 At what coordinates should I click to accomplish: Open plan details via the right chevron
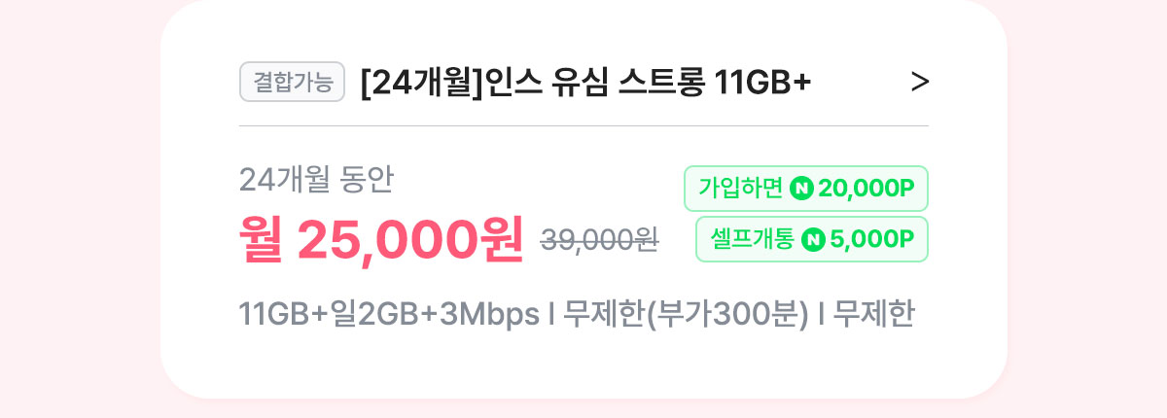[x=920, y=84]
